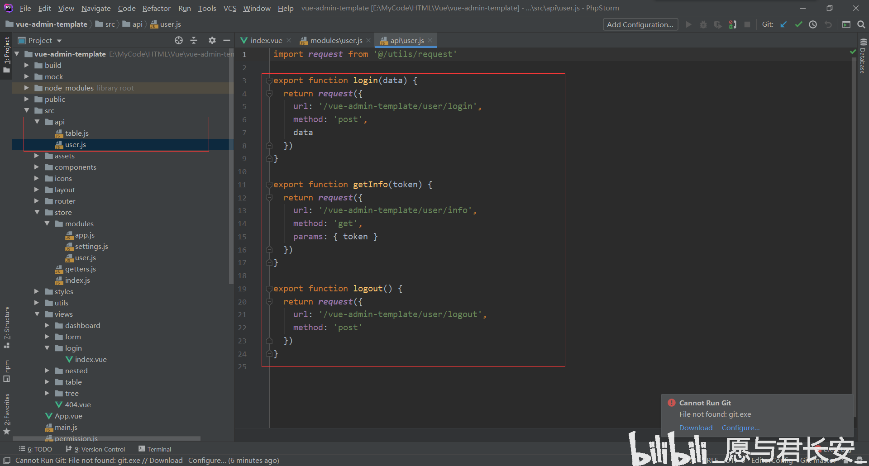This screenshot has width=869, height=466.
Task: Open the npm tool window
Action: click(7, 371)
